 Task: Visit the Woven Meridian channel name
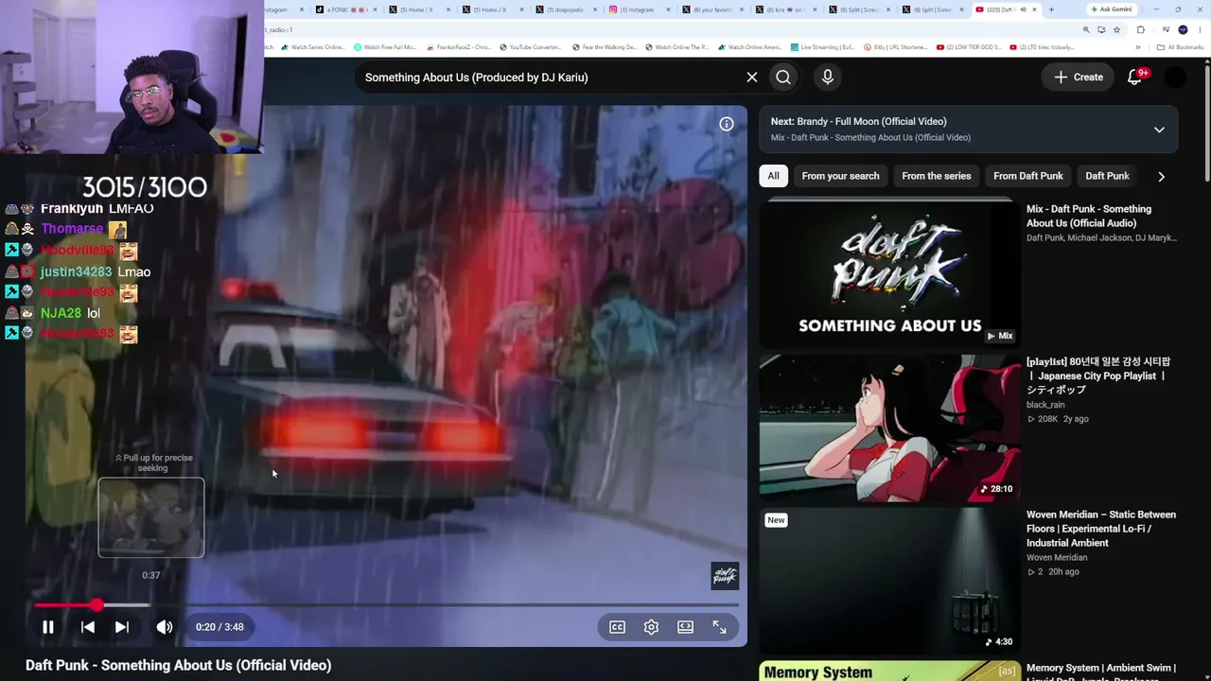[1057, 558]
